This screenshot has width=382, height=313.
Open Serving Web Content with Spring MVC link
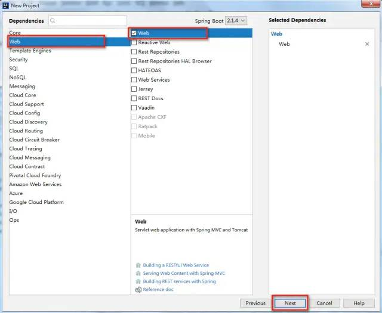click(184, 273)
